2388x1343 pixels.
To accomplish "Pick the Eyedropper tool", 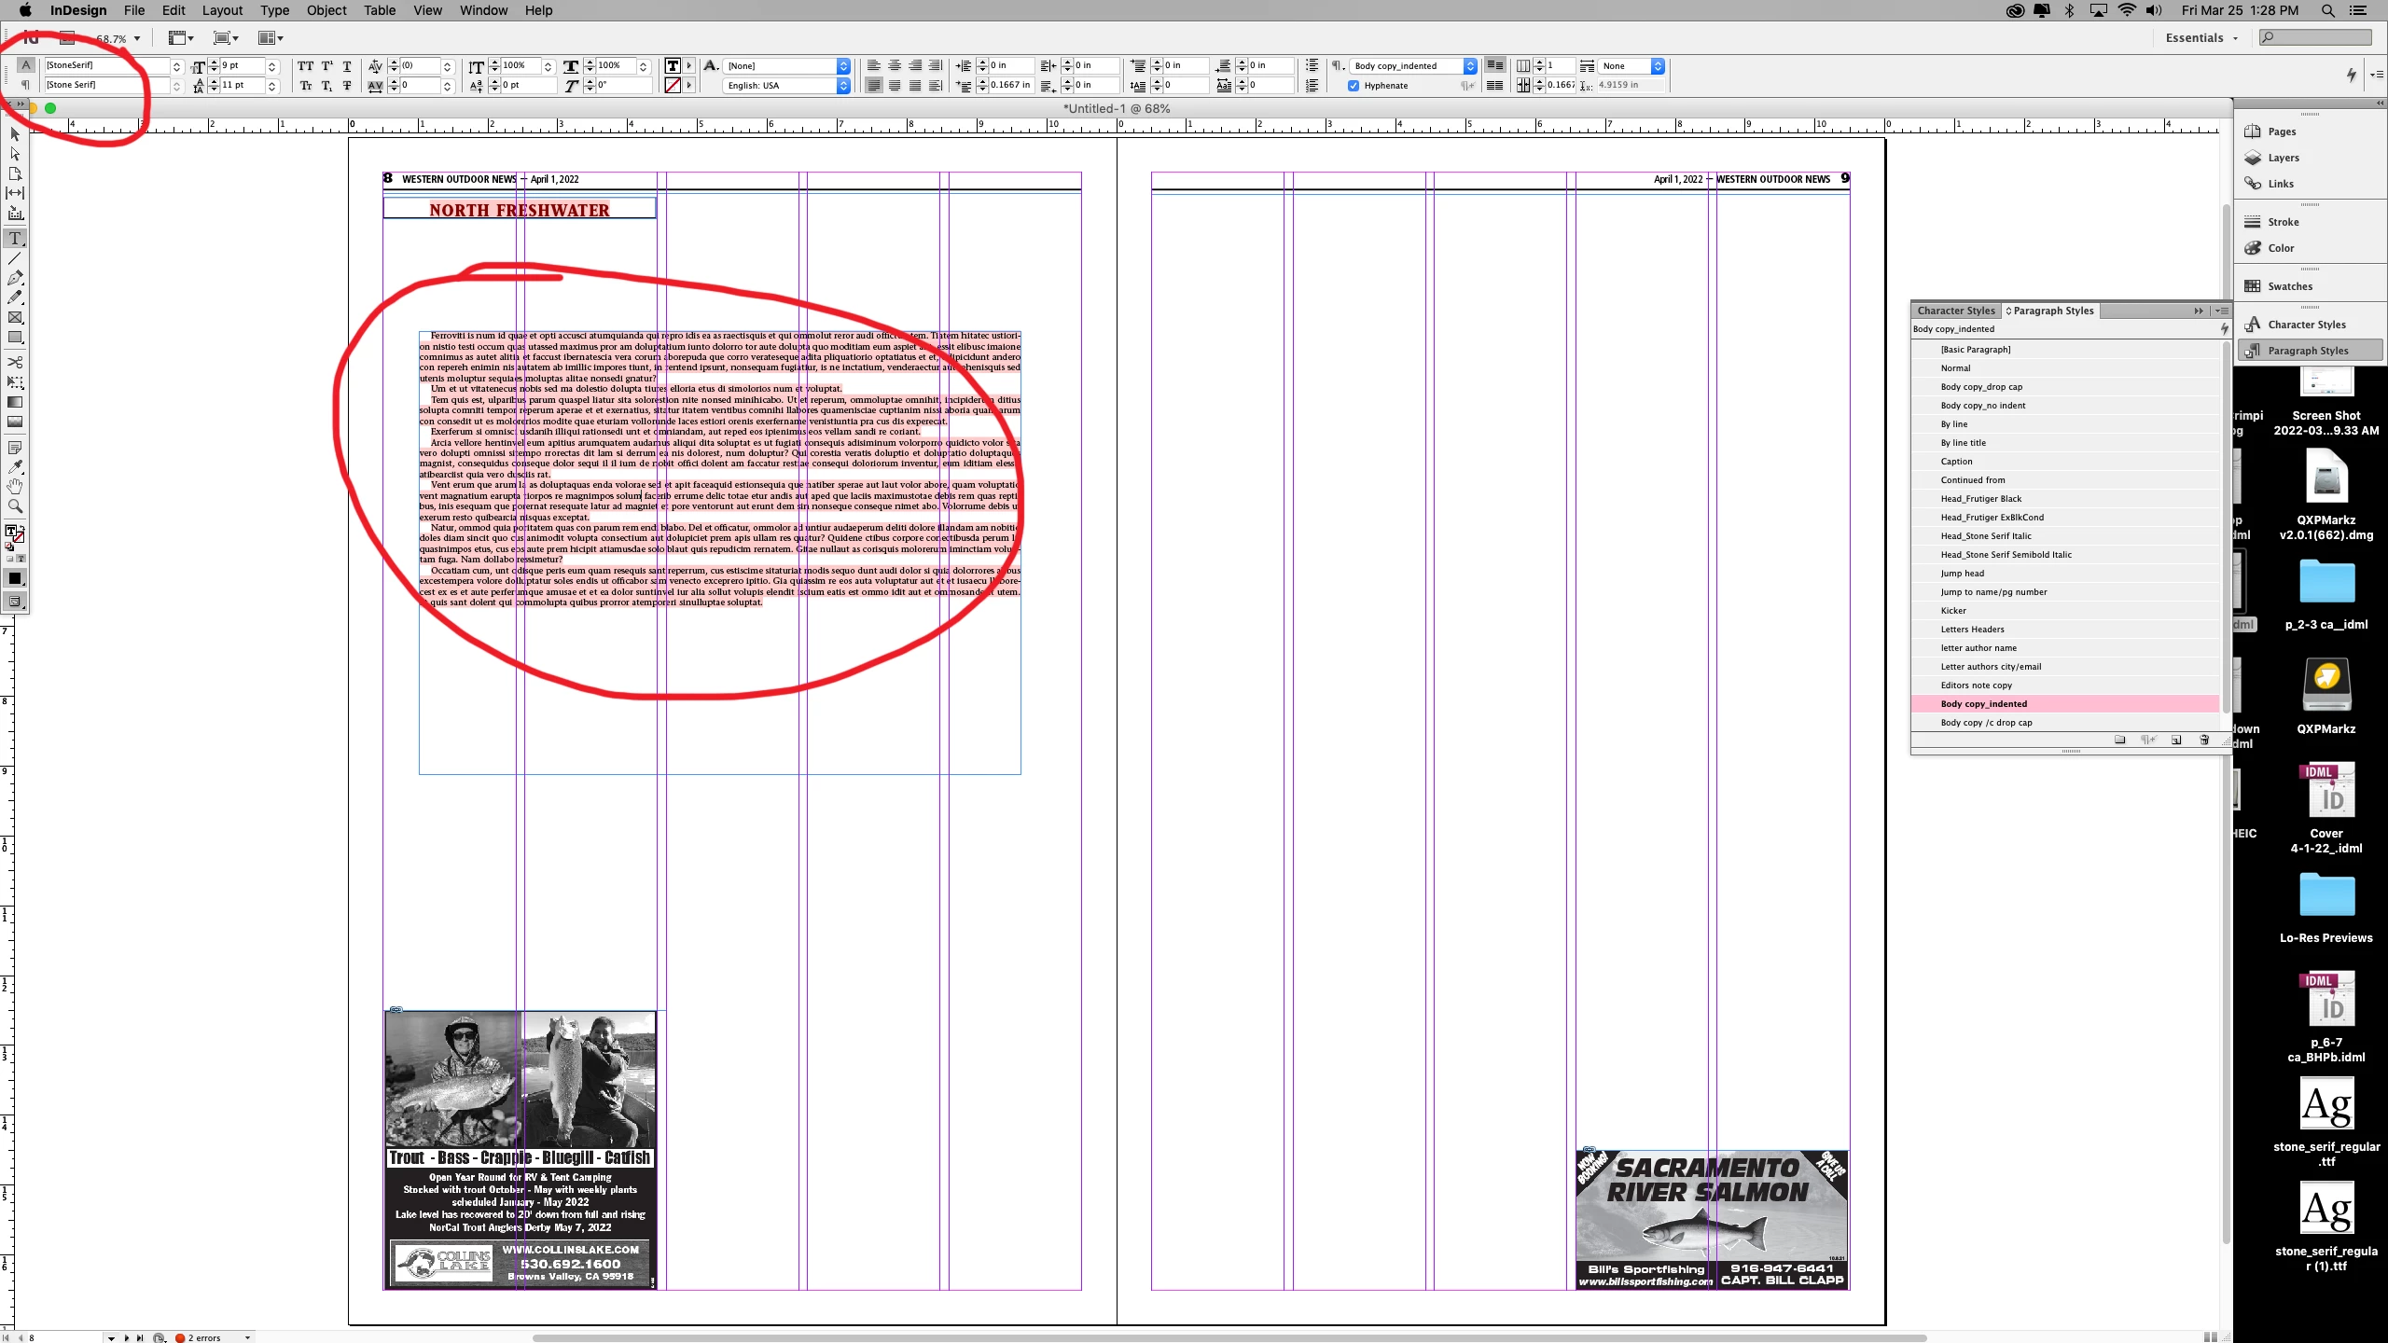I will (15, 466).
